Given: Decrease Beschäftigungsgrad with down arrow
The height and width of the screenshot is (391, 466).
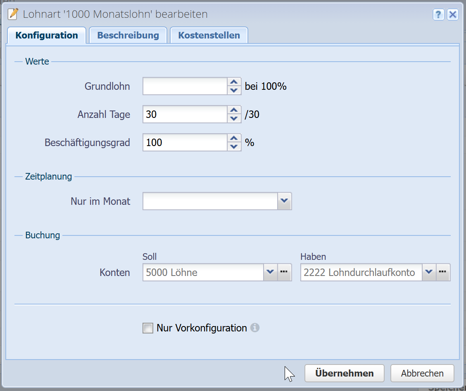Looking at the screenshot, I should coord(234,146).
